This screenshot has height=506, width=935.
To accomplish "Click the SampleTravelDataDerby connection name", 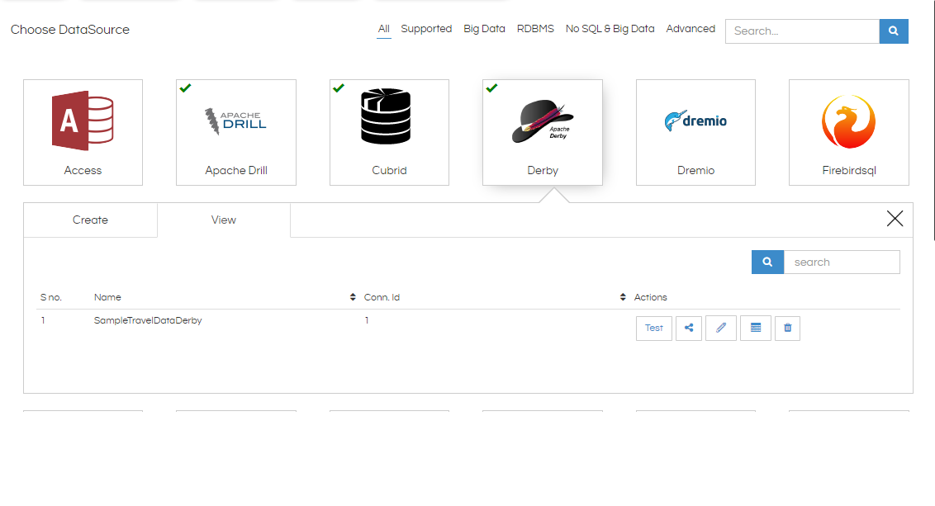I will pos(148,320).
